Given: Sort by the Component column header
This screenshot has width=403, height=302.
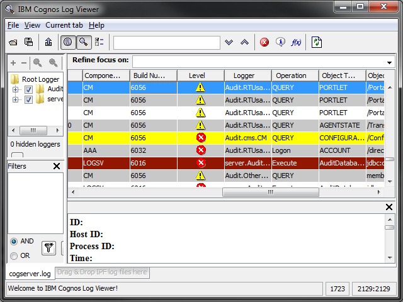Looking at the screenshot, I should (106, 75).
